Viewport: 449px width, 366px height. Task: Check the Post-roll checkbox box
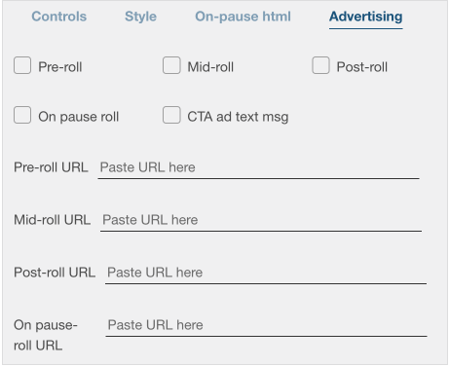[x=320, y=65]
